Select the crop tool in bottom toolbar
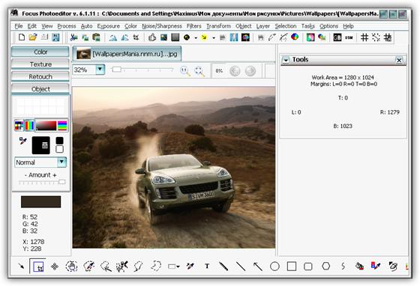420x286 pixels. tap(38, 267)
